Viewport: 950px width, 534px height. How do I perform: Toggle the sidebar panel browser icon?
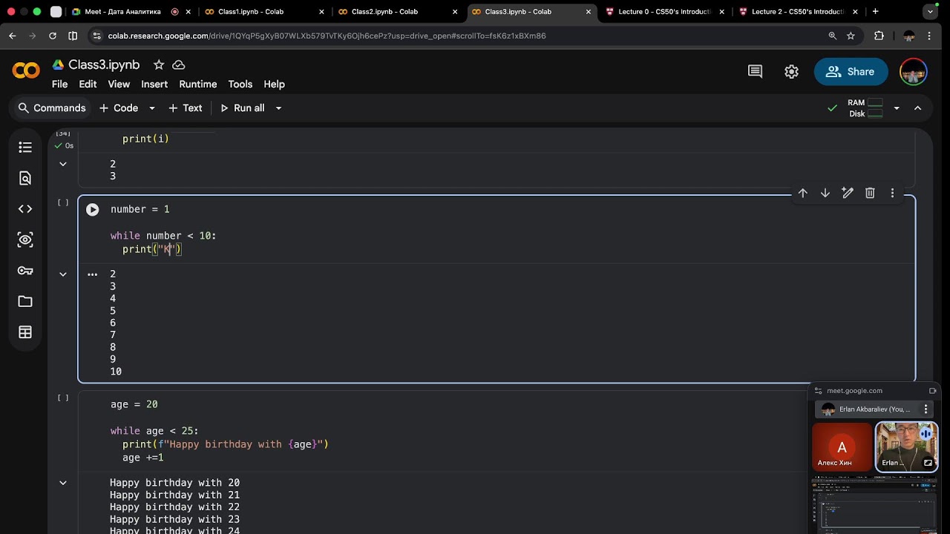[x=73, y=36]
